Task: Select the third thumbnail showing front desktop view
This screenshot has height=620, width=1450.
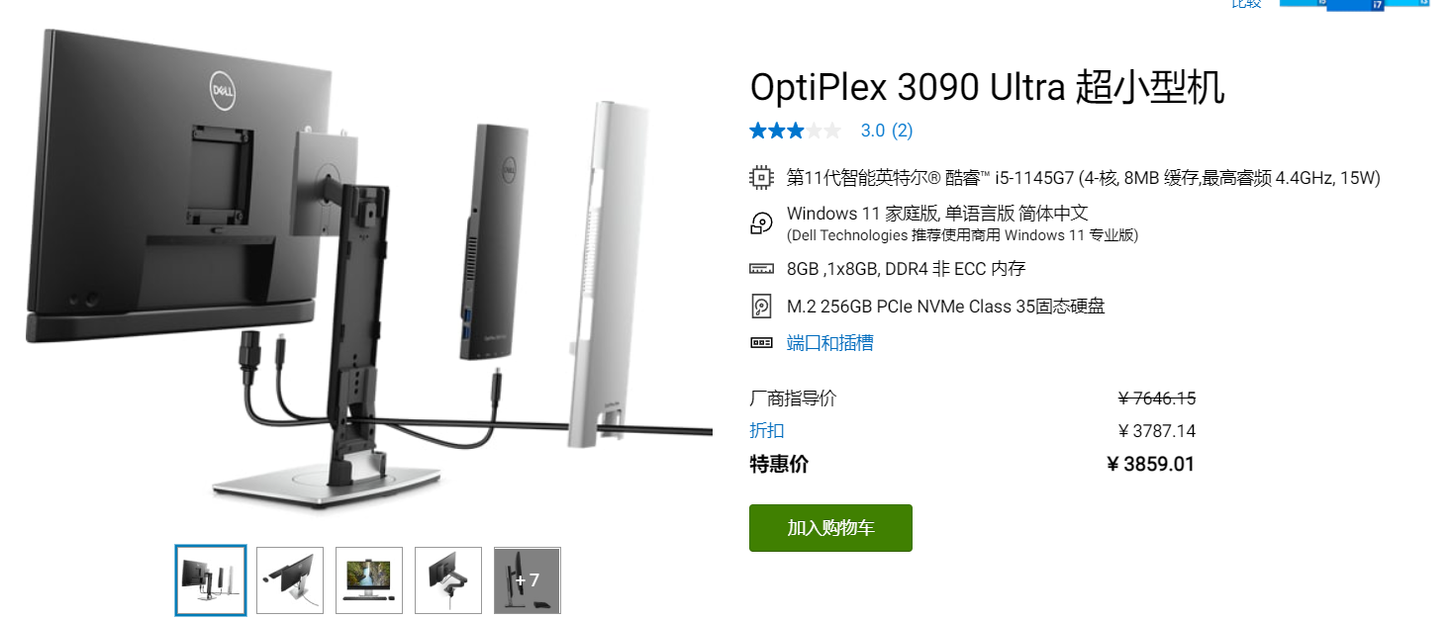Action: point(369,580)
